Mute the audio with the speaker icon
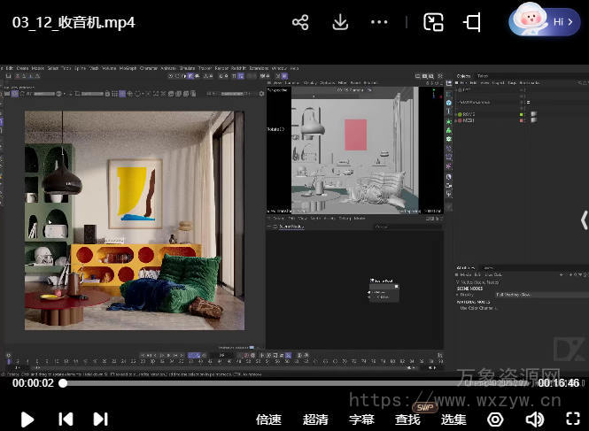589x431 pixels. [x=534, y=419]
